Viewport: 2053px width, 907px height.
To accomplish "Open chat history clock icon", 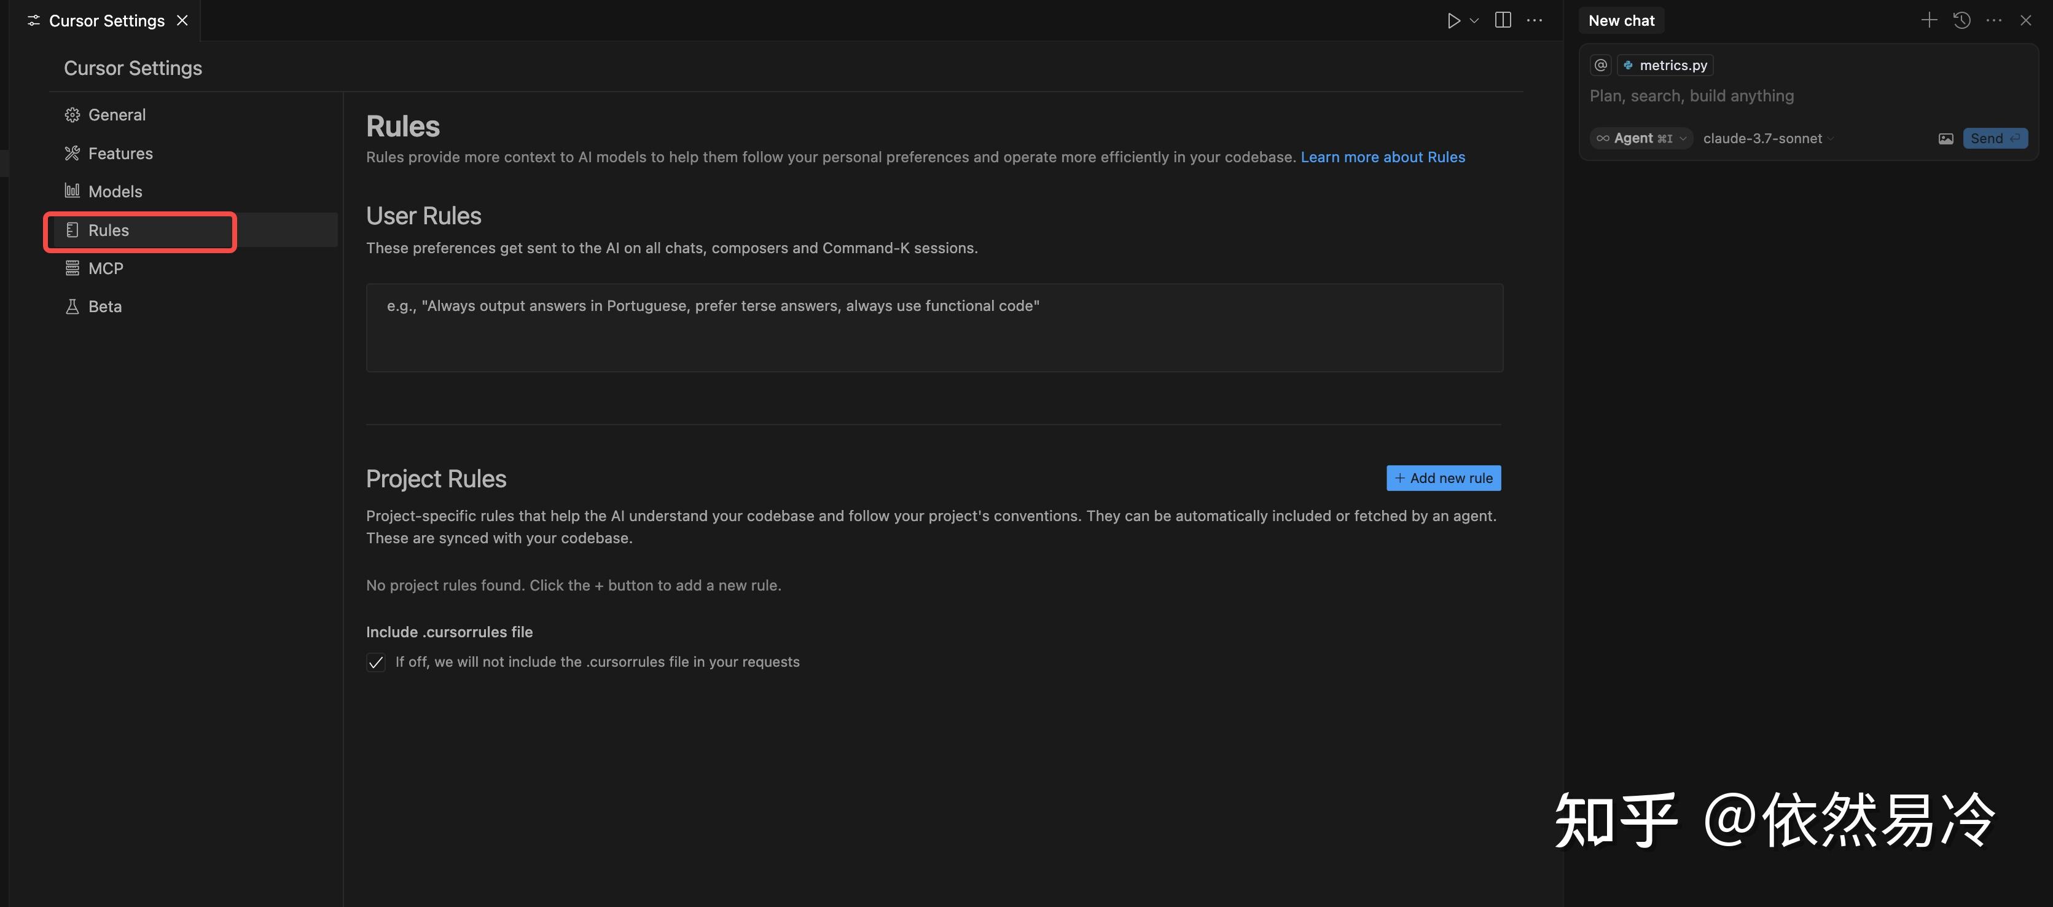I will (x=1962, y=21).
